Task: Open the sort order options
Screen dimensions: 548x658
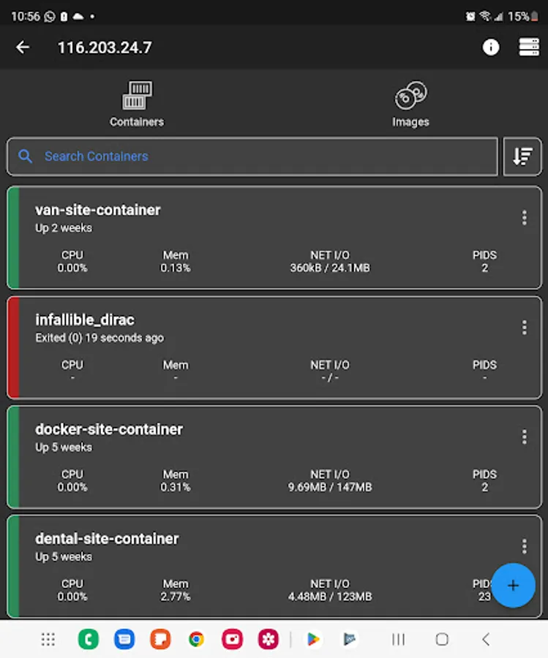Action: (522, 156)
